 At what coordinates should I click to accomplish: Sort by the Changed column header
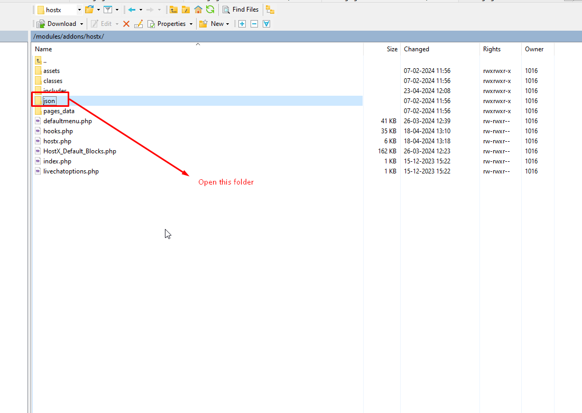pyautogui.click(x=417, y=49)
